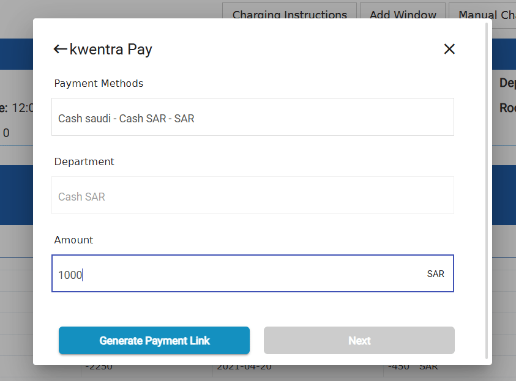The image size is (516, 381).
Task: Click the dialog's vertical scrollbar
Action: click(487, 191)
